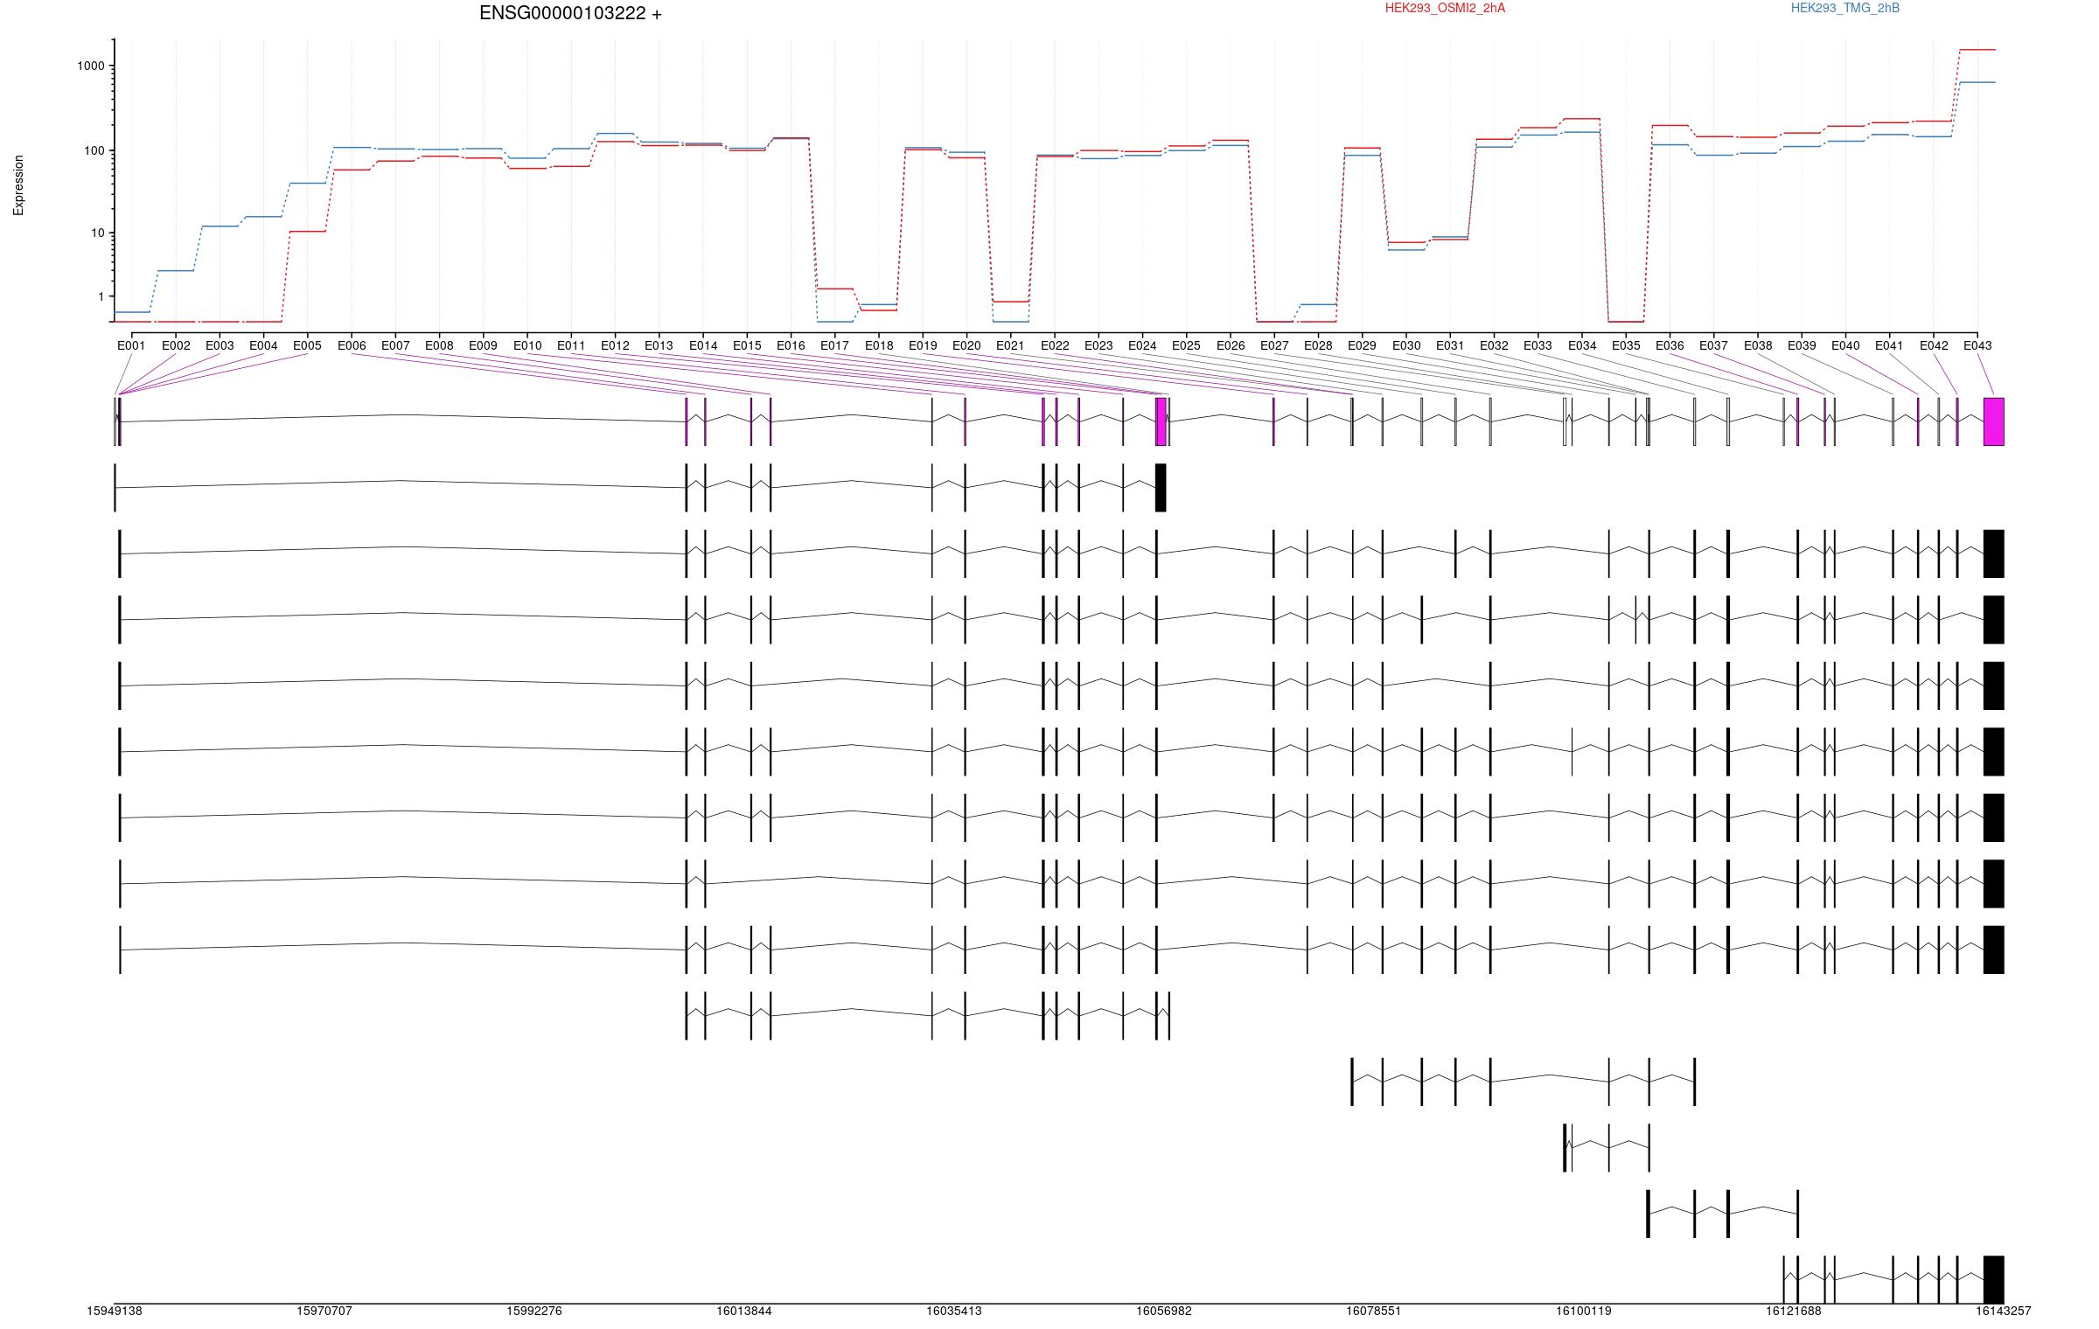Click exon bin label E033
Viewport: 2099px width, 1329px height.
coord(1538,345)
